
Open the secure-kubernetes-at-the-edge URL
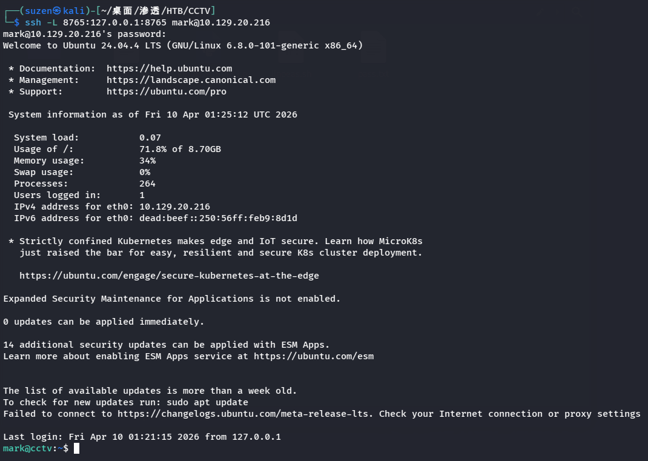(x=169, y=276)
